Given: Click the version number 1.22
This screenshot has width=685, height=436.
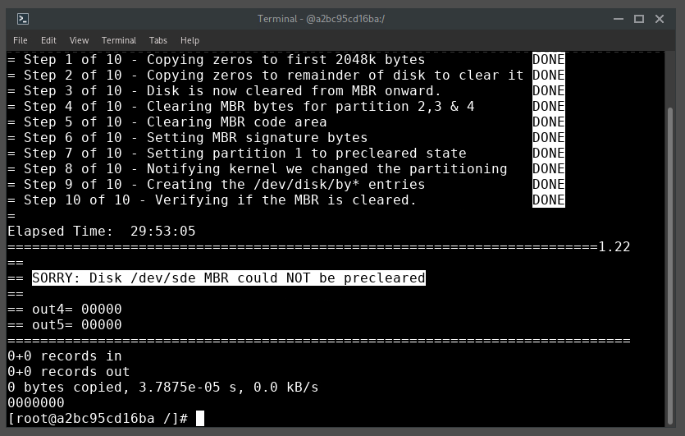Looking at the screenshot, I should click(x=614, y=247).
